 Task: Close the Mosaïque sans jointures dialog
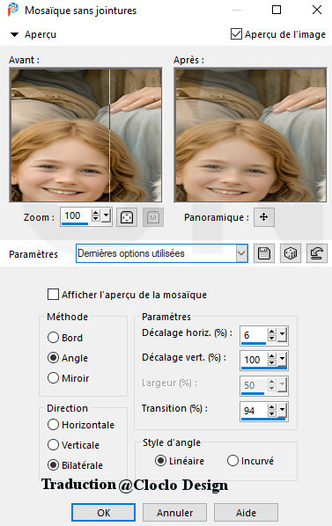coord(317,10)
